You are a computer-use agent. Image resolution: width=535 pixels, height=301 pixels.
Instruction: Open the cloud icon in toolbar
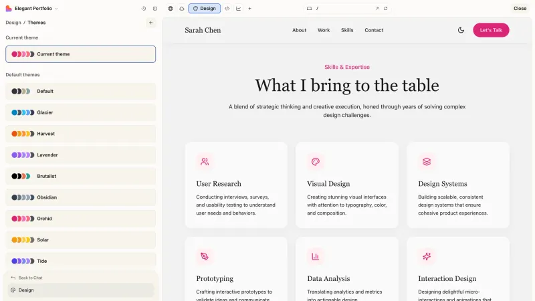pyautogui.click(x=181, y=9)
